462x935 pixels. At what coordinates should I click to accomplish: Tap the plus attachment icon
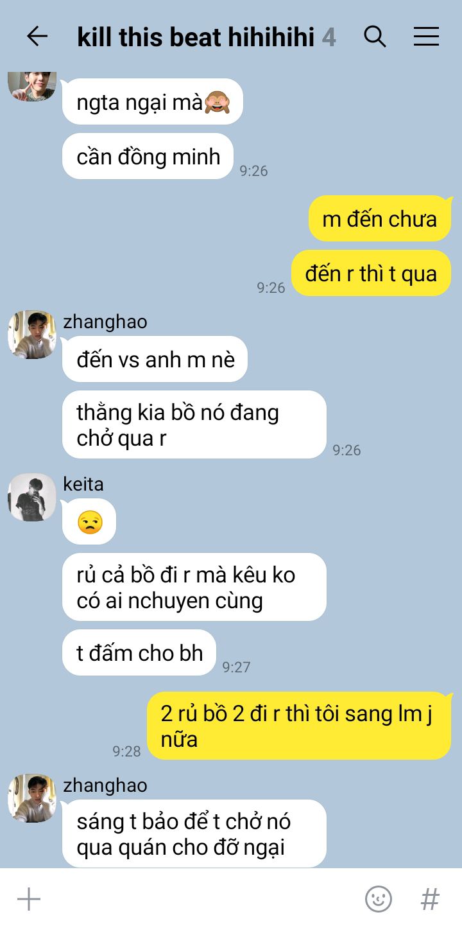[x=29, y=899]
